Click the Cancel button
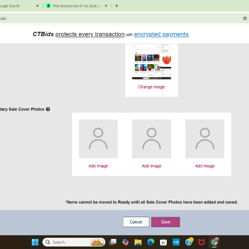Image resolution: width=249 pixels, height=249 pixels. [x=136, y=222]
